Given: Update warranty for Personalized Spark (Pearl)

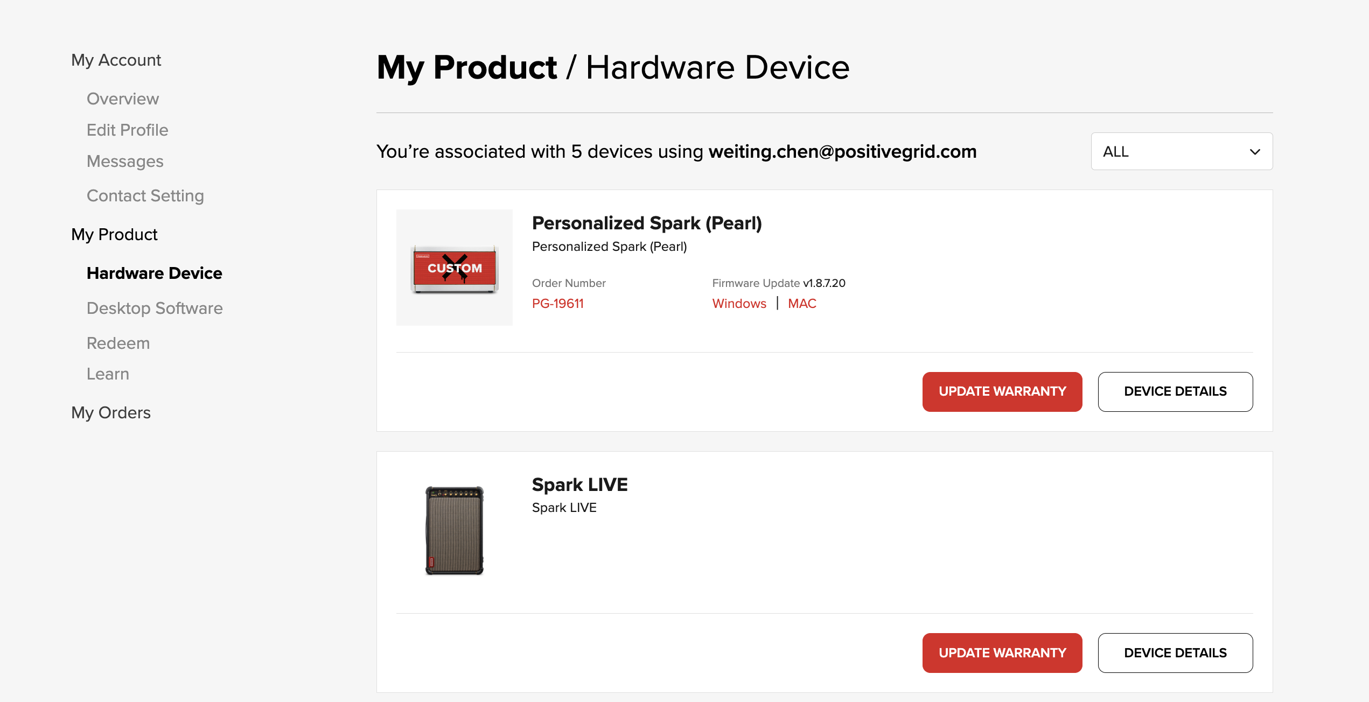Looking at the screenshot, I should click(1002, 391).
